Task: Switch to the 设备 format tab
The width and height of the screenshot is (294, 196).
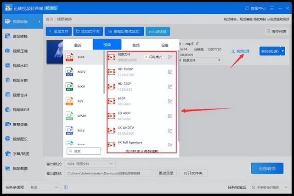Action: click(165, 45)
